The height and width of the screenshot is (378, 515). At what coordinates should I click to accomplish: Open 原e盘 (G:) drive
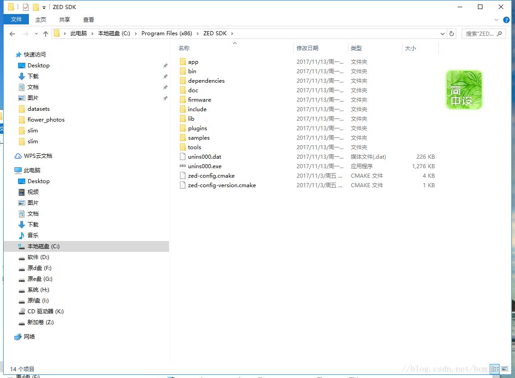pyautogui.click(x=40, y=279)
